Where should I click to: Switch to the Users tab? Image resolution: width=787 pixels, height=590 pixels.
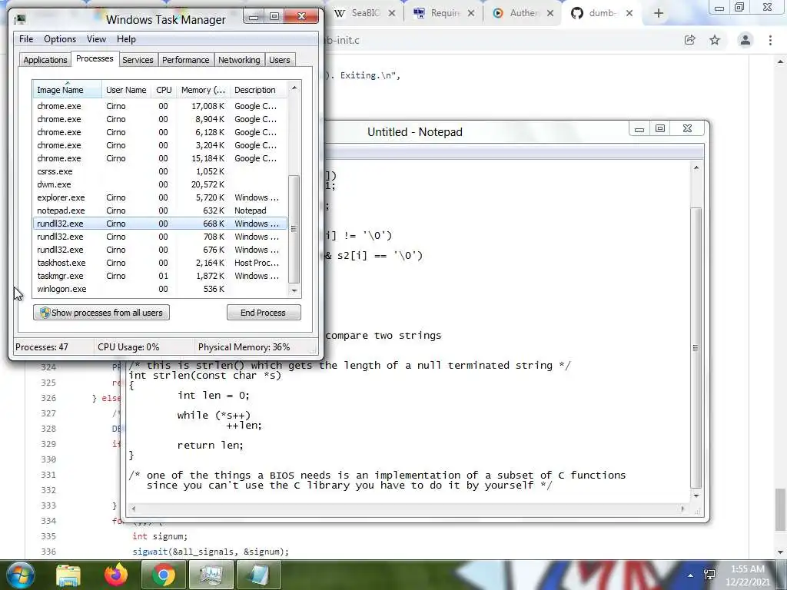(x=279, y=60)
